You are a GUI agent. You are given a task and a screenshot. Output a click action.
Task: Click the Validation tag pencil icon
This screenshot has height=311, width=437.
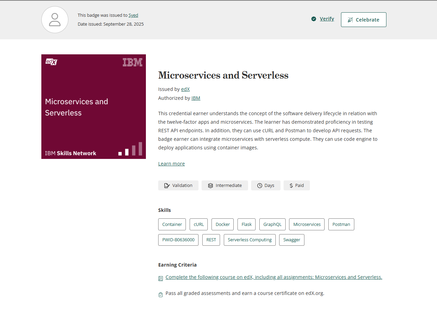167,186
